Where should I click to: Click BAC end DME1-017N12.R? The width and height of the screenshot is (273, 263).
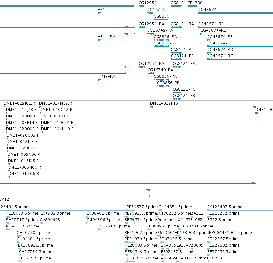[x=55, y=103]
